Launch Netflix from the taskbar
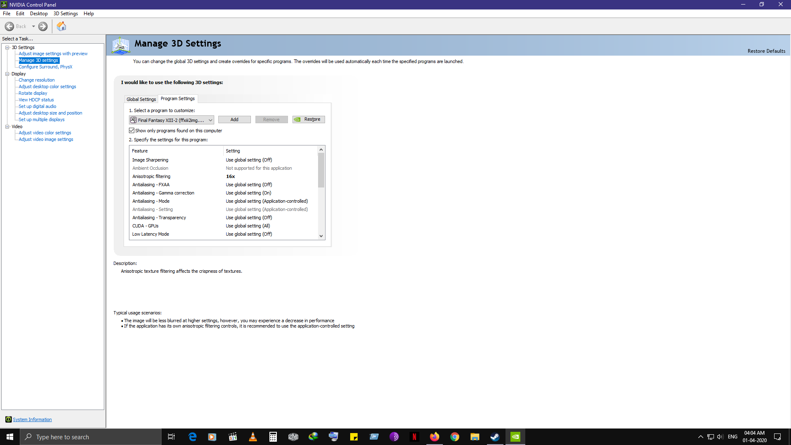This screenshot has height=445, width=791. pyautogui.click(x=414, y=437)
